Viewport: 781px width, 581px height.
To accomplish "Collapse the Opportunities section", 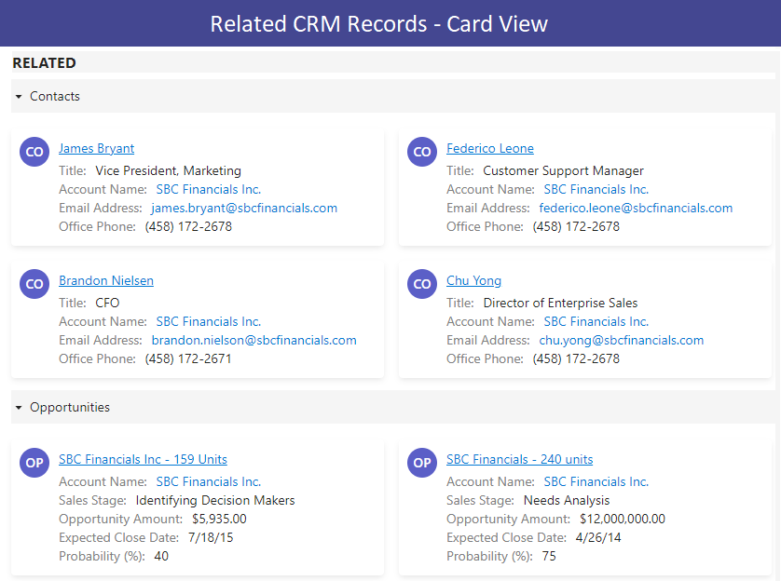I will (x=19, y=408).
